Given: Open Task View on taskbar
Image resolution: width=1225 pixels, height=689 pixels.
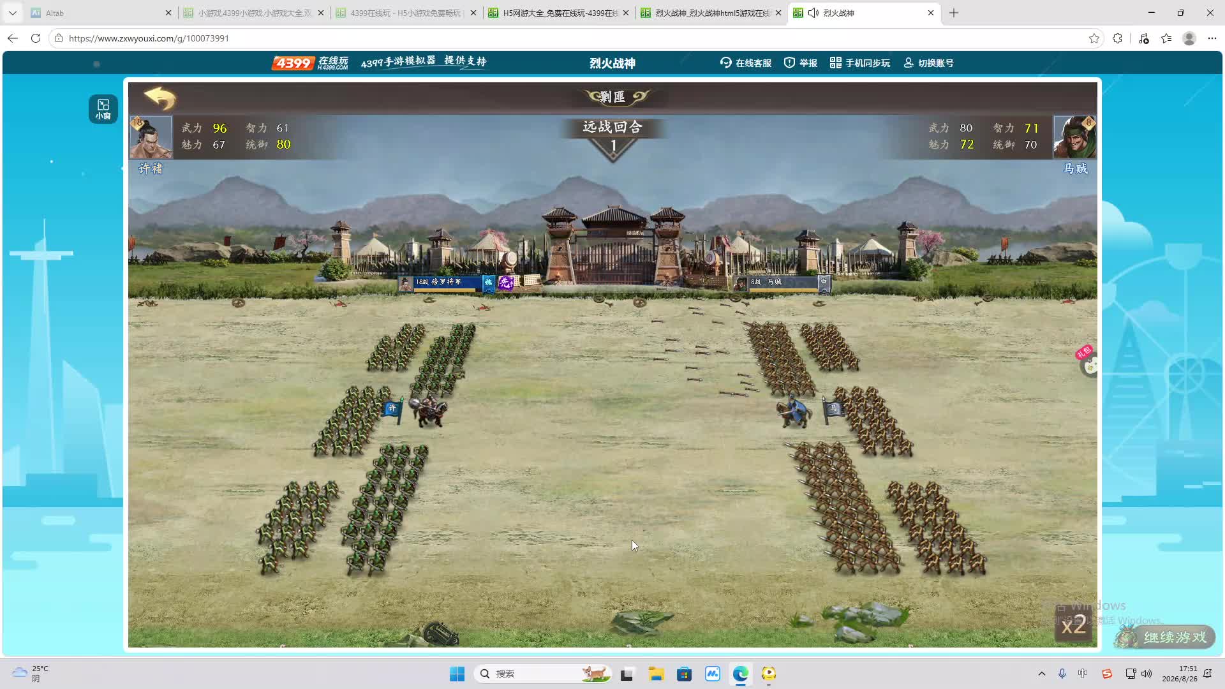Looking at the screenshot, I should [627, 674].
